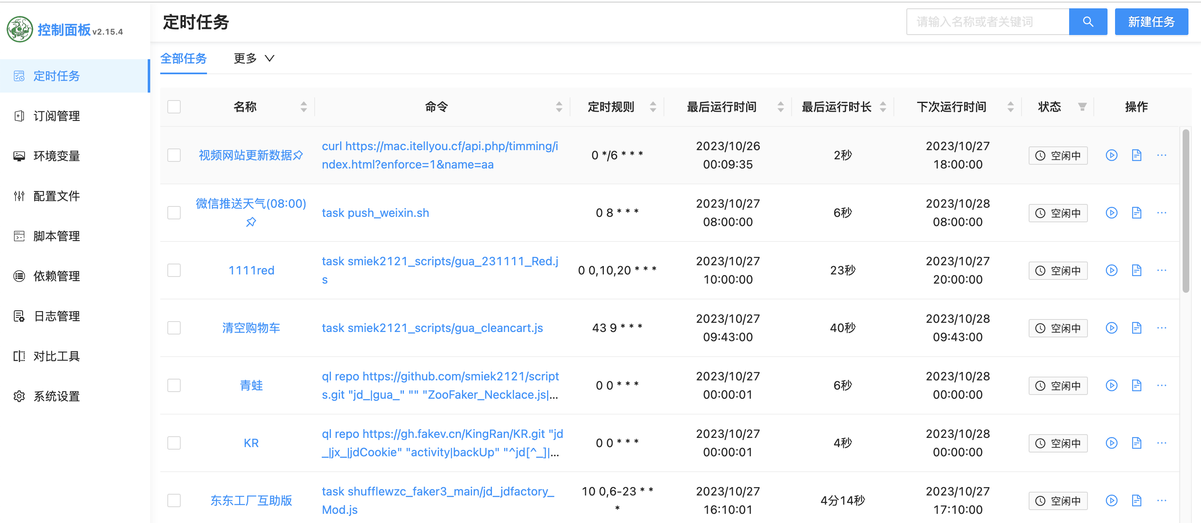Open log for 视频网站更新数据 task
Viewport: 1201px width, 523px height.
[1136, 155]
